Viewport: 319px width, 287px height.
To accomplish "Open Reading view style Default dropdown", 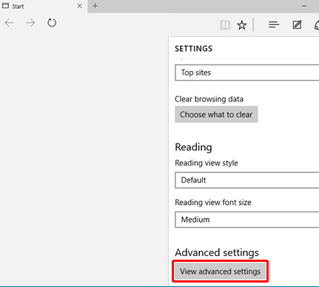I will tap(247, 180).
